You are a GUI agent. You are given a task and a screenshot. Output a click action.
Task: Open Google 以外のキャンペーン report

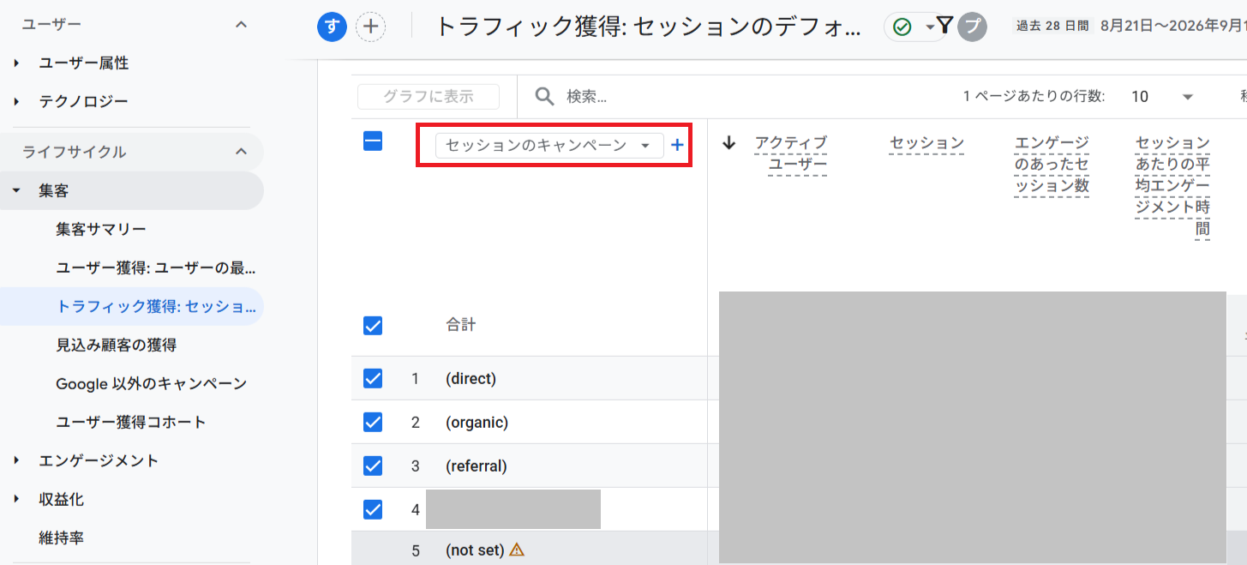click(x=152, y=383)
